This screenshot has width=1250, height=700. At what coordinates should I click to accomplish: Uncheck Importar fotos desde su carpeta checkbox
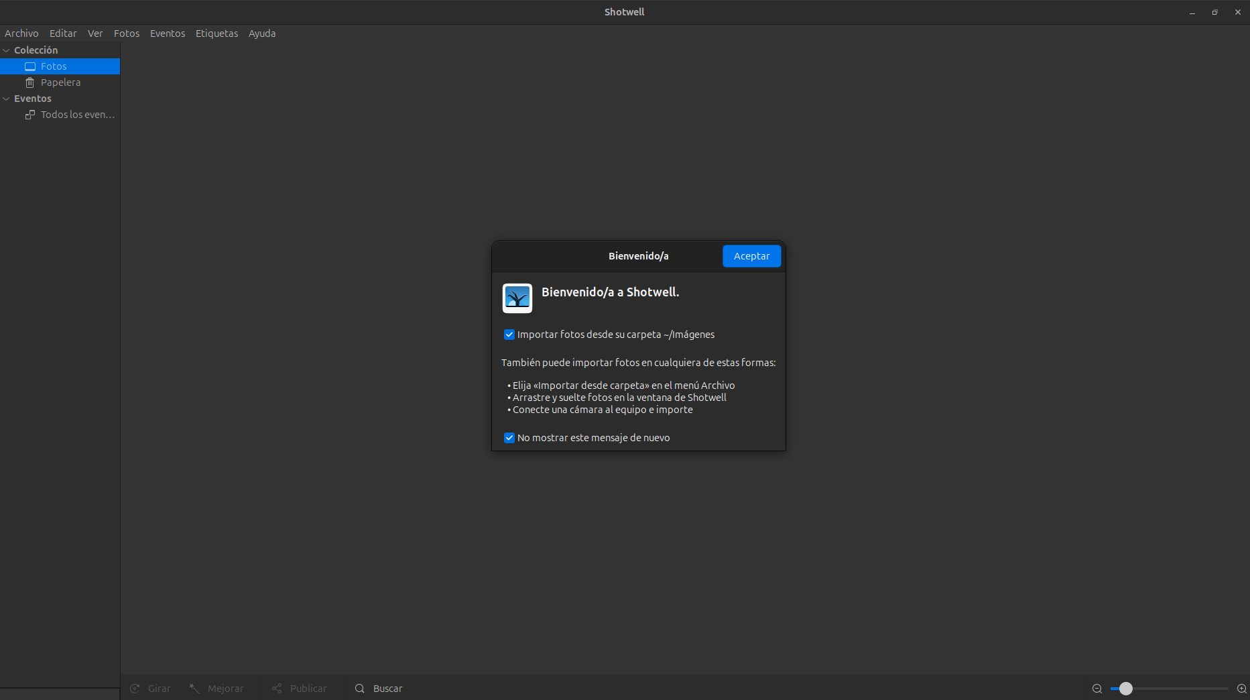coord(509,335)
